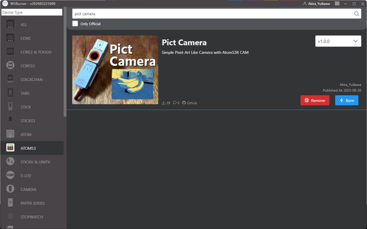Choose the CORE2 & TOUGH device icon
The width and height of the screenshot is (367, 229).
[x=10, y=52]
